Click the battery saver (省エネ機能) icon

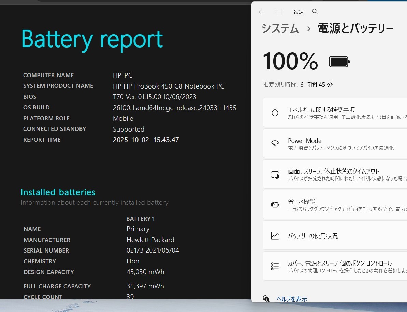click(275, 205)
